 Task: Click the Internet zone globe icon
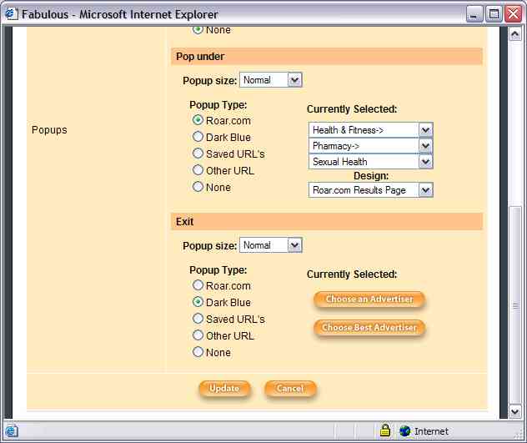point(404,430)
